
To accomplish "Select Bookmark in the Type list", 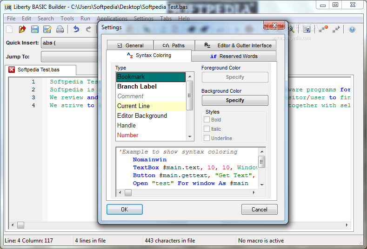I will point(151,77).
